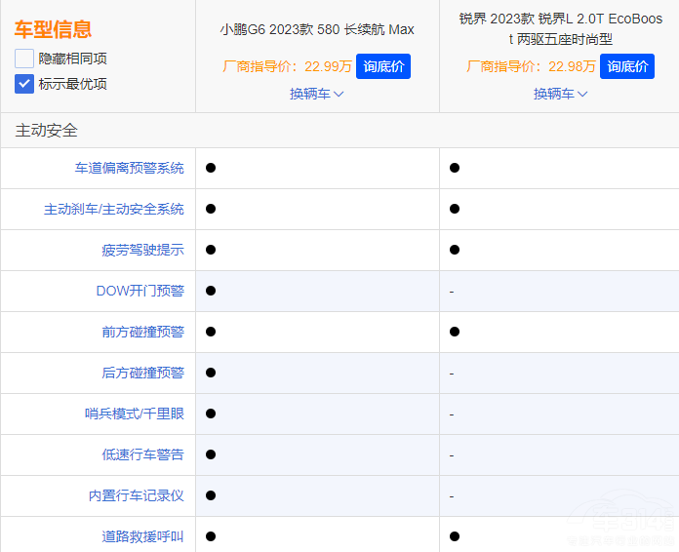The width and height of the screenshot is (679, 552).
Task: Open the 哨兵模式/千里眼 feature link
Action: [x=134, y=414]
